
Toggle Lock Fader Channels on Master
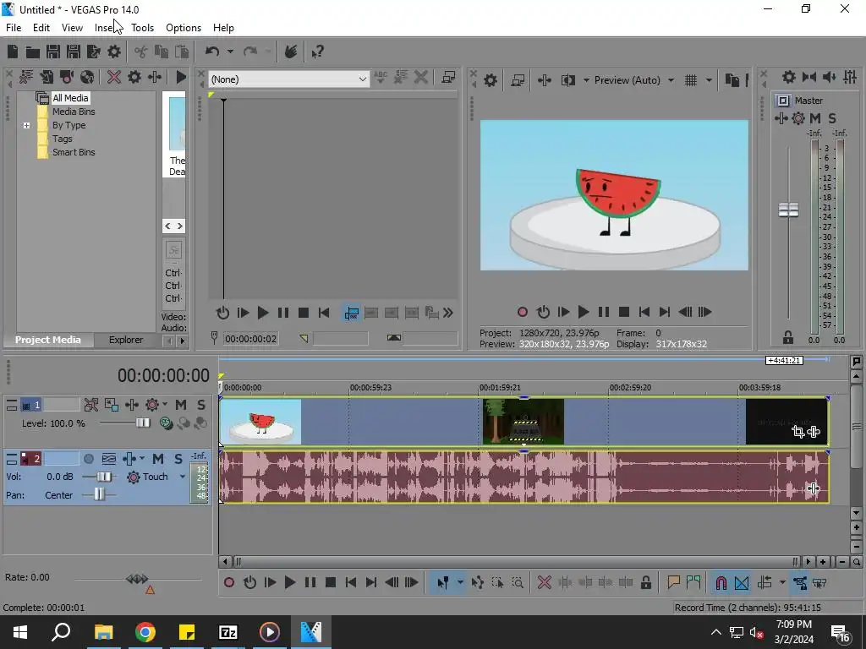[x=788, y=337]
